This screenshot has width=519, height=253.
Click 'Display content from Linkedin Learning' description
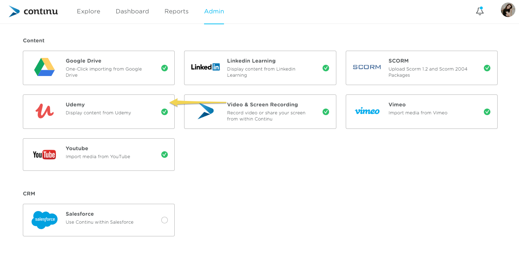pyautogui.click(x=261, y=72)
